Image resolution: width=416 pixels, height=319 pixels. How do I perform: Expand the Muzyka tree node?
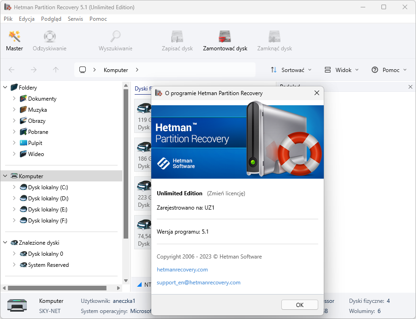[14, 109]
